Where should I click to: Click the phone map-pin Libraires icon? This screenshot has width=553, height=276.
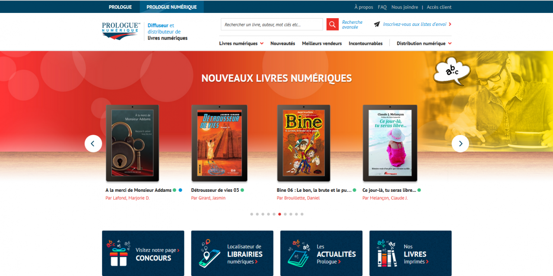click(209, 253)
